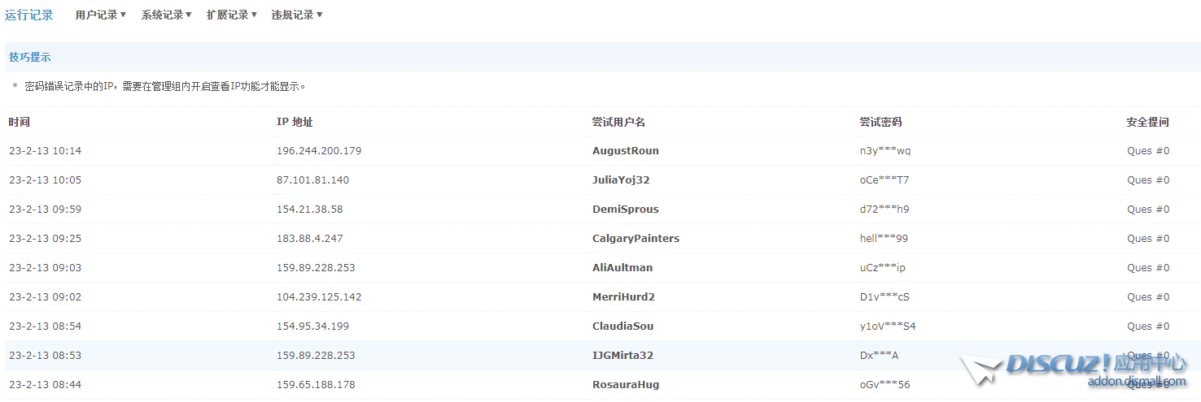Click the Discuz 应用中心 watermark logo

[x=1074, y=368]
